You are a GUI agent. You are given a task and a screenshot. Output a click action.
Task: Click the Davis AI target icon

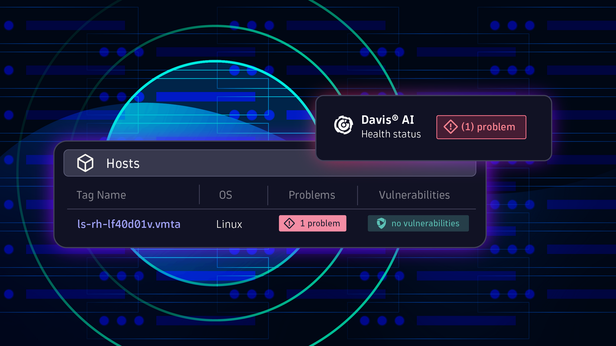coord(343,125)
